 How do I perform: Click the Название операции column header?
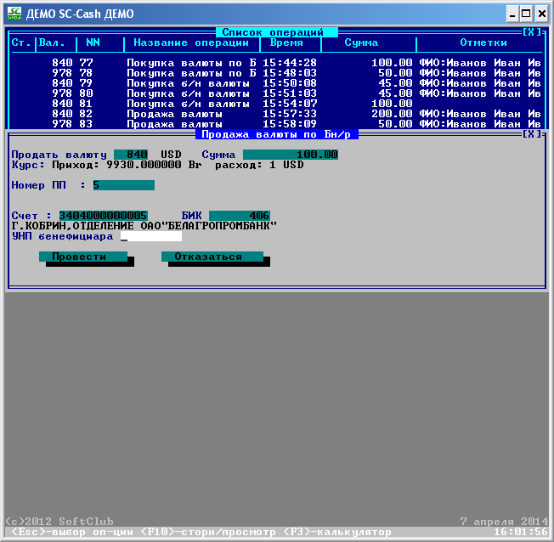point(191,42)
